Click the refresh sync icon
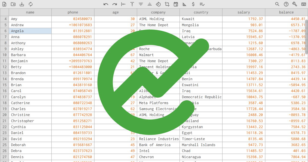This screenshot has width=308, height=162. click(31, 4)
